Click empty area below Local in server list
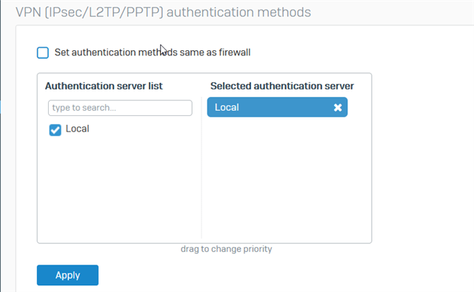 tap(119, 189)
